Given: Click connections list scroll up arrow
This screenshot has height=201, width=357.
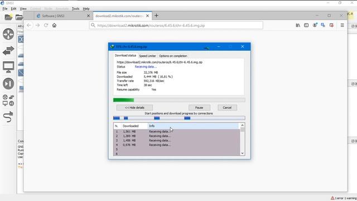Looking at the screenshot, I should click(242, 125).
